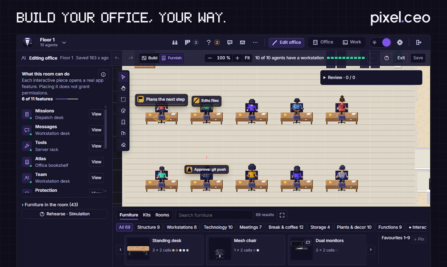This screenshot has width=447, height=267.
Task: Click in the Search furniture field
Action: 214,215
